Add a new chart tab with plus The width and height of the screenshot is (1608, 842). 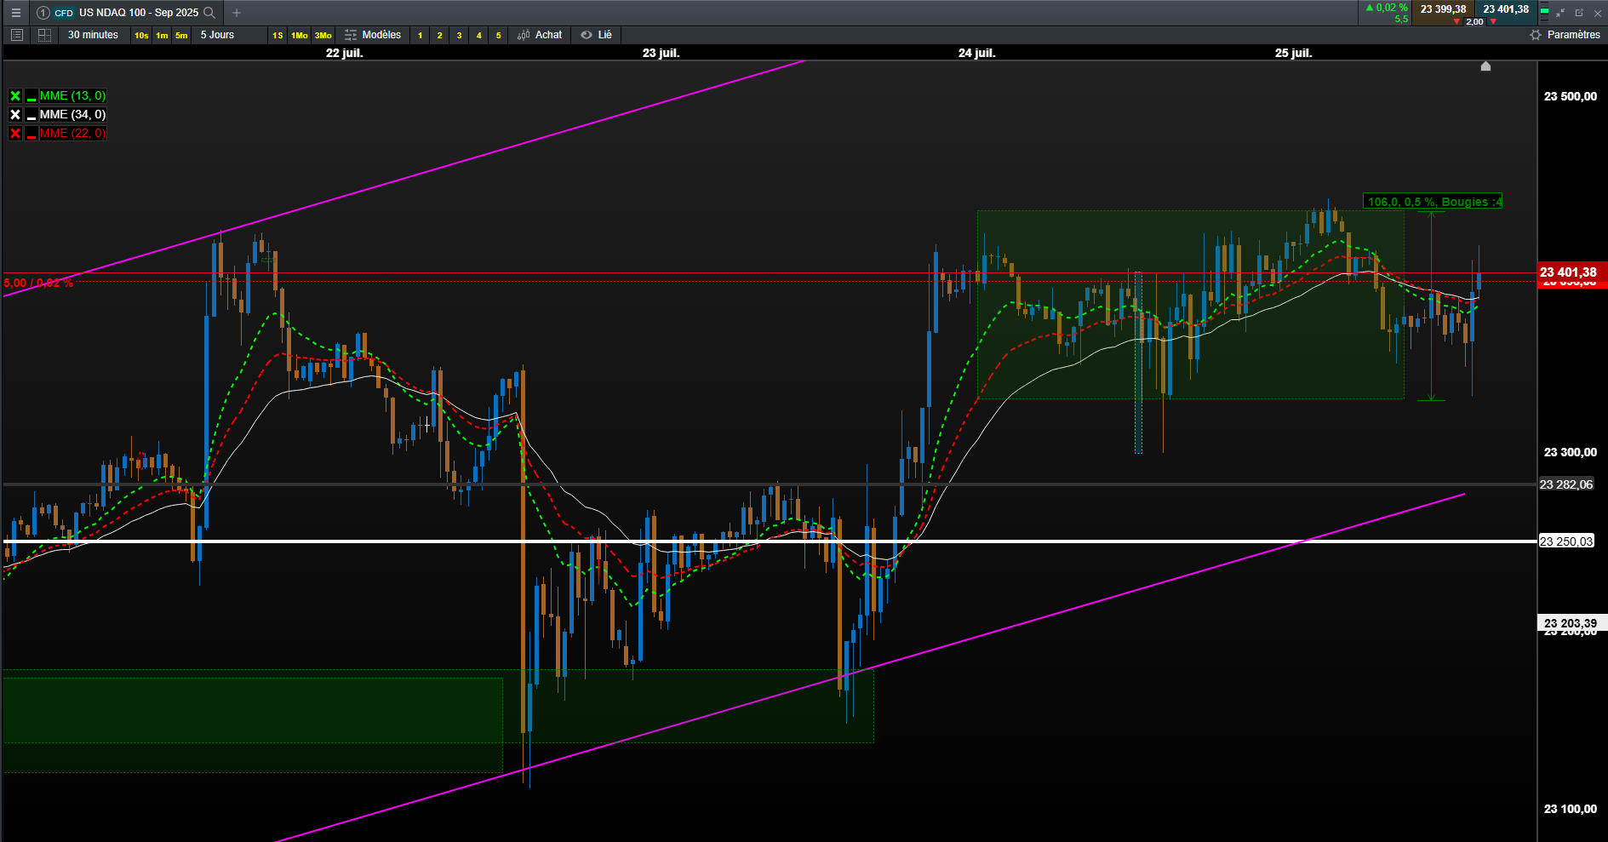[x=237, y=13]
